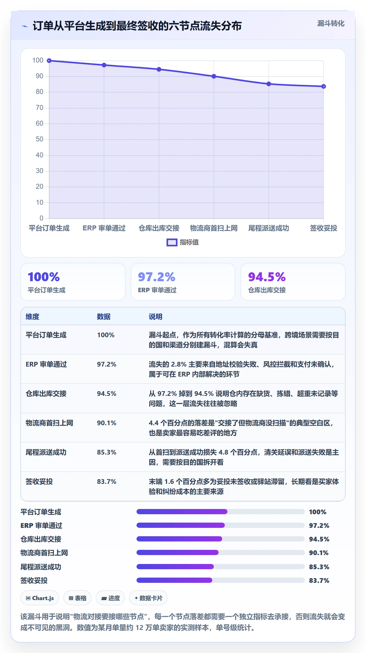Click the 平台订单生成 progress bar
The height and width of the screenshot is (653, 366).
pyautogui.click(x=221, y=512)
